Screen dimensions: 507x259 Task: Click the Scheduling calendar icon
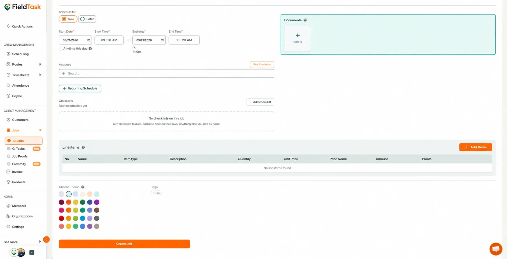8,54
